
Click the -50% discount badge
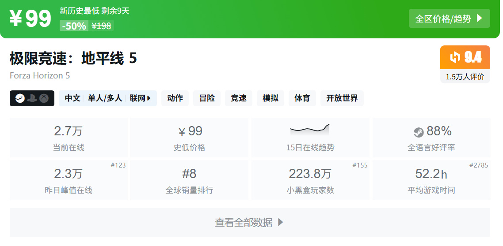point(74,26)
